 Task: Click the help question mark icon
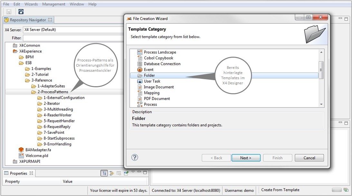click(135, 157)
